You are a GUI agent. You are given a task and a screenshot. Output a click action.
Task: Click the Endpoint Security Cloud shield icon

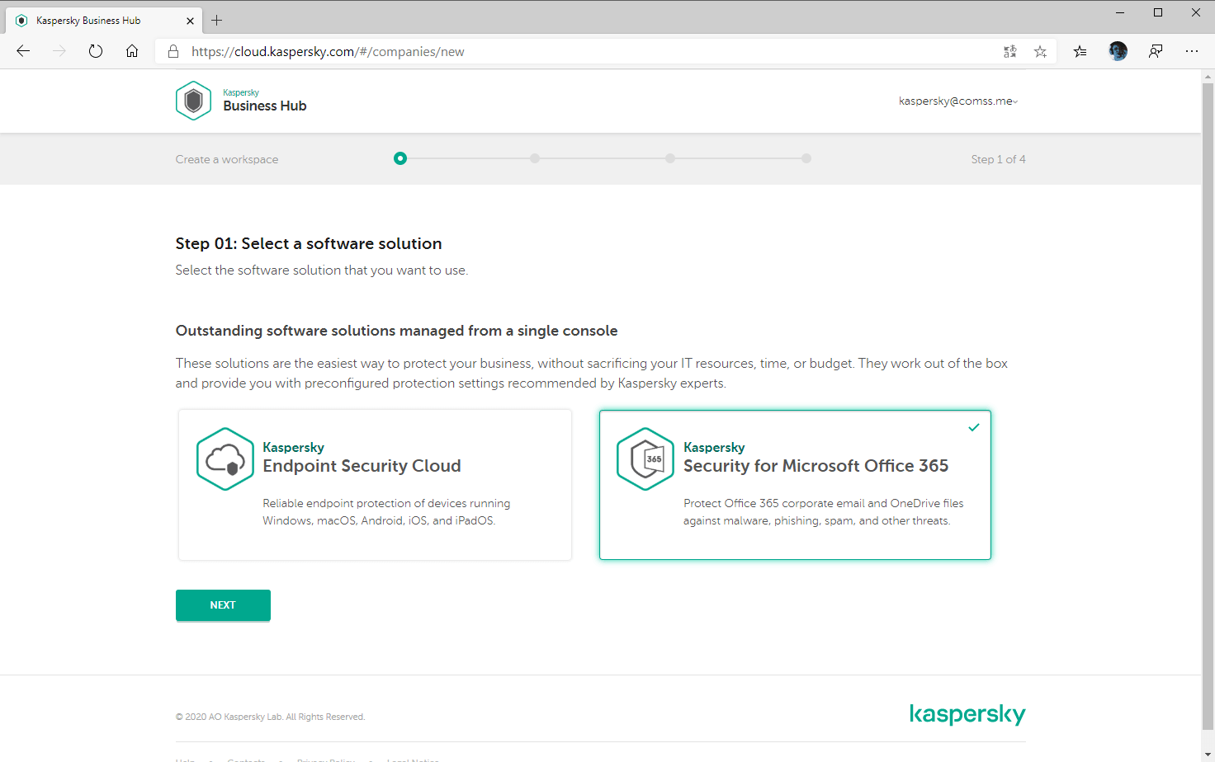click(x=225, y=459)
